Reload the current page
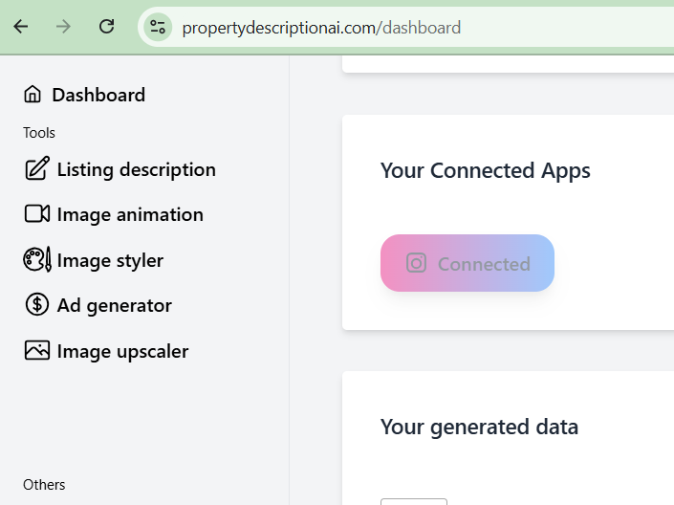The width and height of the screenshot is (674, 505). click(107, 27)
